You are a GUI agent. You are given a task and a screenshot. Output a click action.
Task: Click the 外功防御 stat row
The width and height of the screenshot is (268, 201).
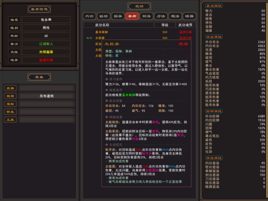(x=235, y=116)
